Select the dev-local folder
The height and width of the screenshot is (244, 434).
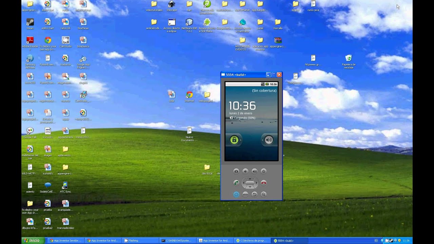207,169
